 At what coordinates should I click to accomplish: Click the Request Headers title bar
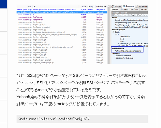point(130,13)
